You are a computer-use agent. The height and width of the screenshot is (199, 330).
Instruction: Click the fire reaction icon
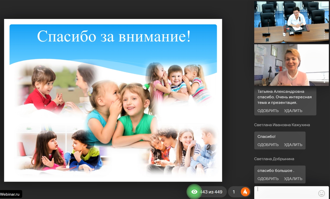(x=245, y=192)
